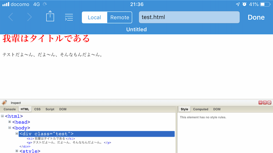273x153 pixels.
Task: Click the red heading 我輩はタイトルである
Action: (x=46, y=39)
